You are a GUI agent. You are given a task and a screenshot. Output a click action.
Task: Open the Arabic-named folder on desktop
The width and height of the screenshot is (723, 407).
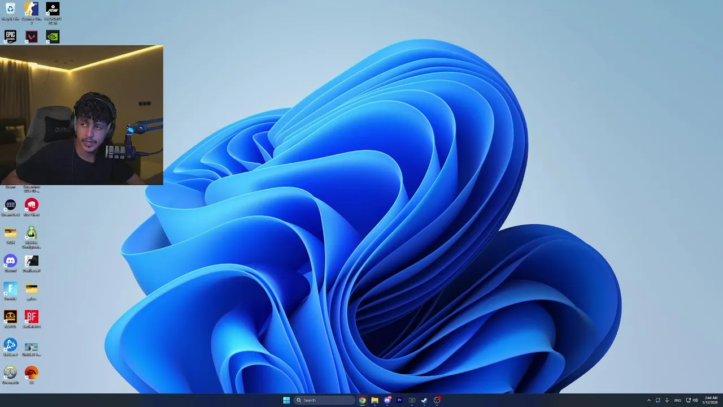click(x=32, y=291)
